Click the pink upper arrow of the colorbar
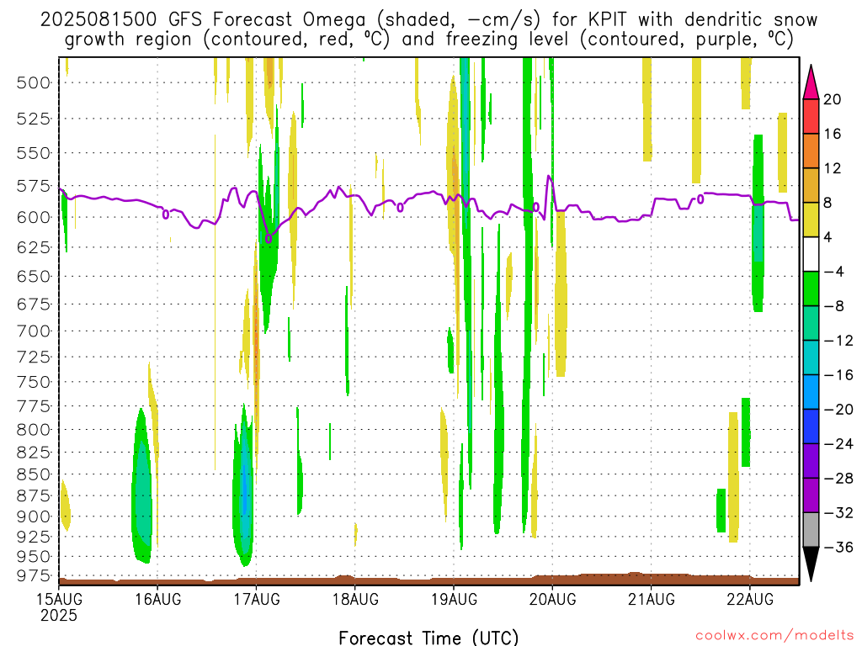 tap(811, 82)
